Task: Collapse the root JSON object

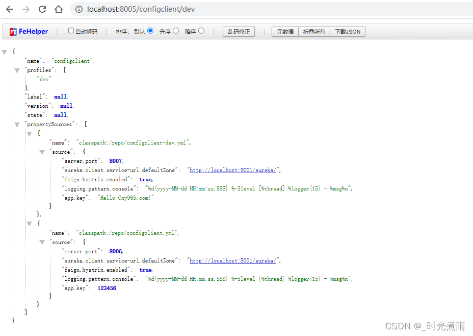Action: (5, 52)
